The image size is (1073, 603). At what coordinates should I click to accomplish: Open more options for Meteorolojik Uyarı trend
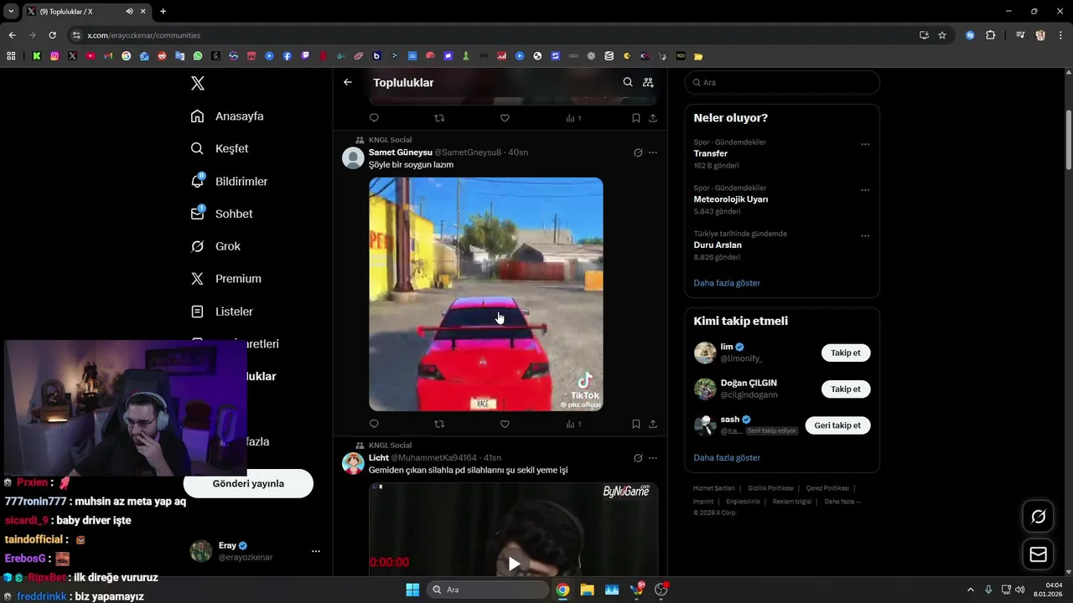pos(865,190)
